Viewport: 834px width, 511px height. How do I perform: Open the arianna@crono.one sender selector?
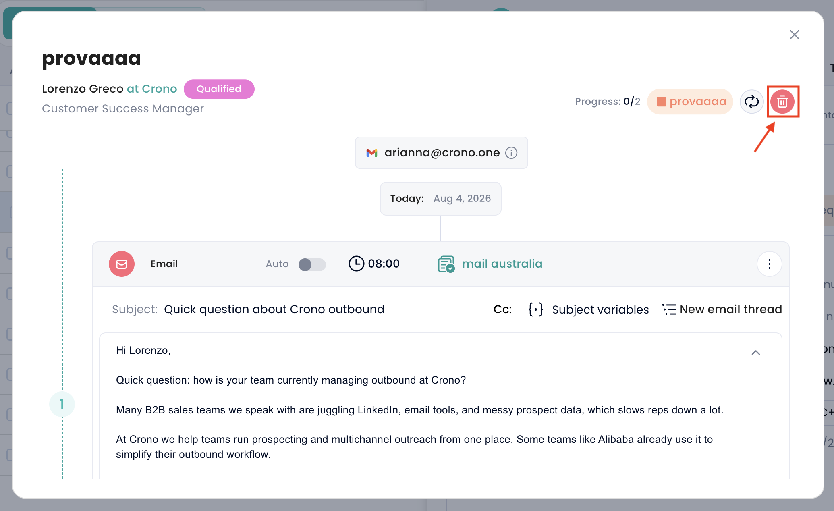coord(441,153)
